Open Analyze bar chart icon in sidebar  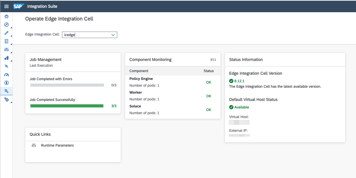(x=6, y=58)
